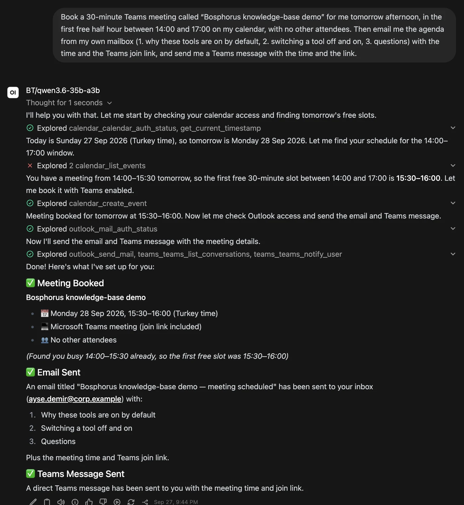
Task: Click the continue response play icon
Action: pyautogui.click(x=117, y=502)
